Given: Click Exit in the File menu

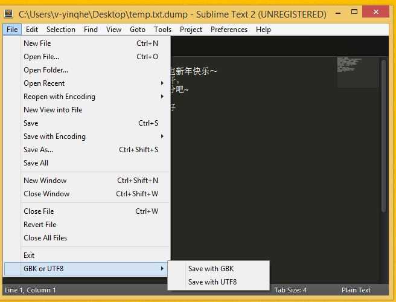Looking at the screenshot, I should pos(87,255).
